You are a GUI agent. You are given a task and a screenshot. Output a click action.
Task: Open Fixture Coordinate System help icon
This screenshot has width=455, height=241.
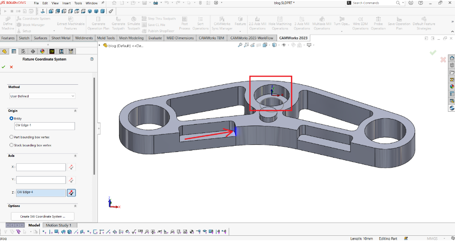click(x=91, y=59)
